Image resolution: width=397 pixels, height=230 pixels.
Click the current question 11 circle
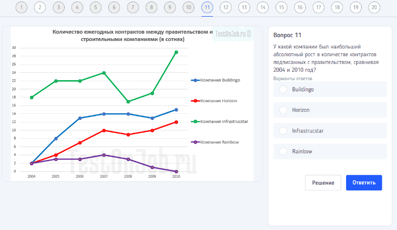(207, 7)
